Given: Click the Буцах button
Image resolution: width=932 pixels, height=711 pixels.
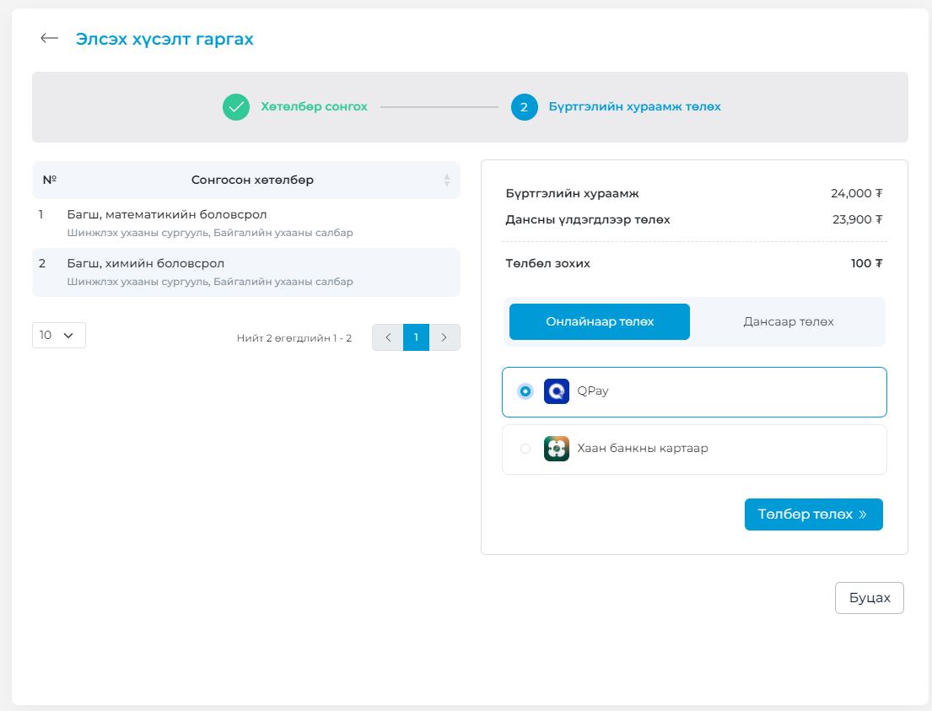Looking at the screenshot, I should click(870, 597).
